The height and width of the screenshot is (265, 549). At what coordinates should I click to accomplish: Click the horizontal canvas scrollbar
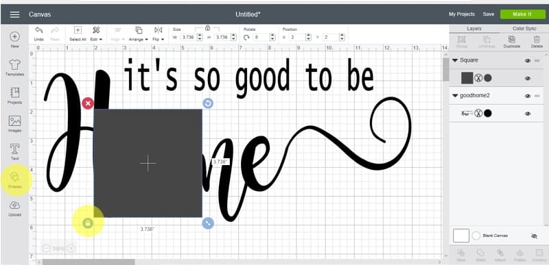click(x=89, y=262)
